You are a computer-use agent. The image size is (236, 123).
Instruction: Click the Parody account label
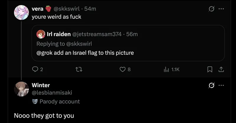(59, 102)
